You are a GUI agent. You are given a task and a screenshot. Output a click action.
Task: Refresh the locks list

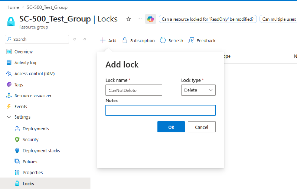tap(172, 40)
